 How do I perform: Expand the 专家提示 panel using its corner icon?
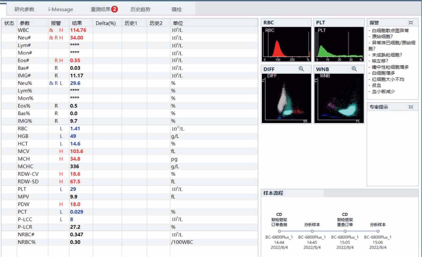[x=411, y=107]
